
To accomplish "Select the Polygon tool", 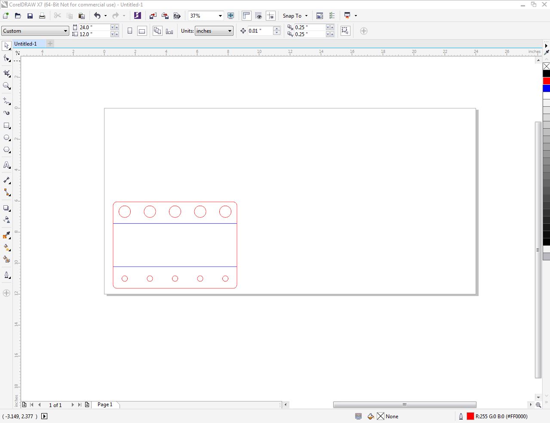I will [x=6, y=150].
